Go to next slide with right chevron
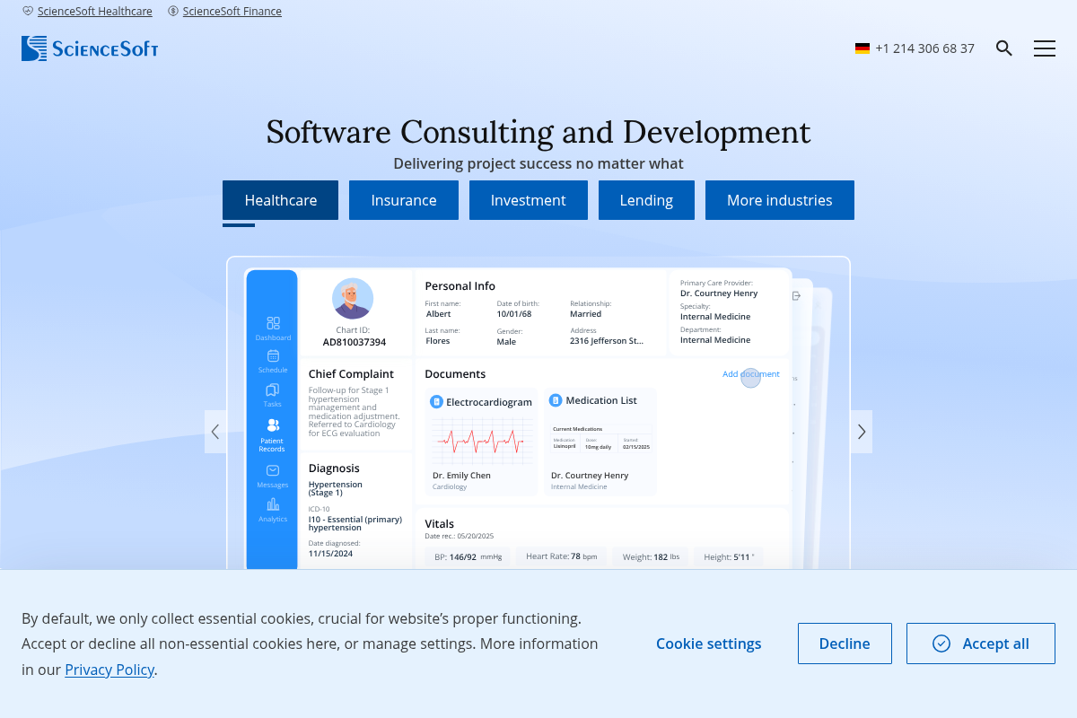This screenshot has width=1077, height=718. coord(862,432)
